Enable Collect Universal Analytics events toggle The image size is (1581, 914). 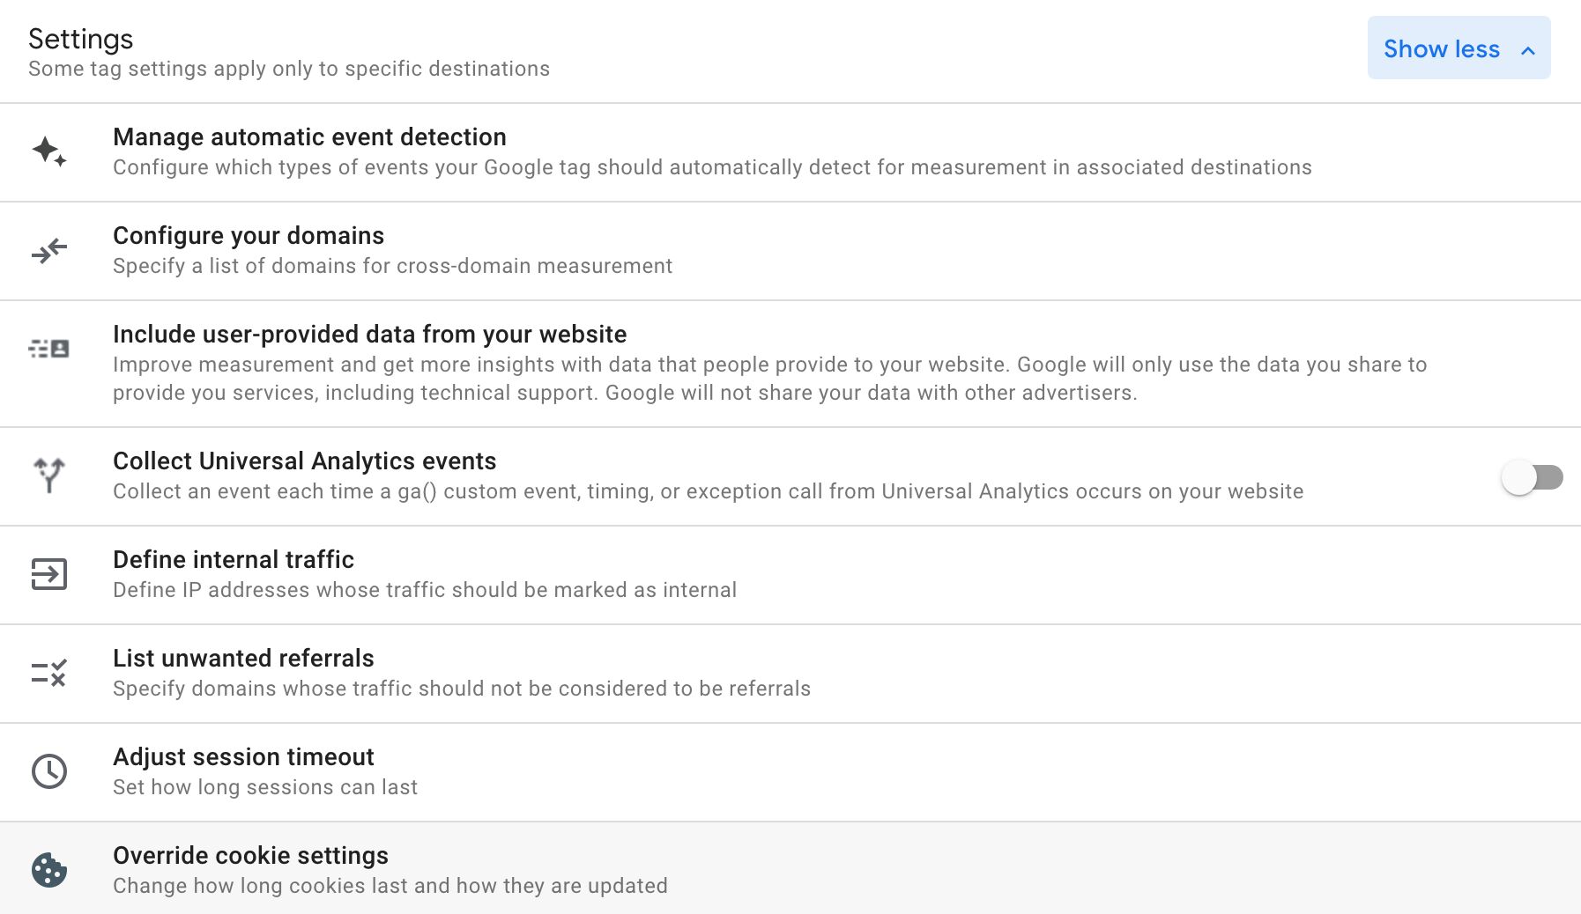click(1532, 477)
